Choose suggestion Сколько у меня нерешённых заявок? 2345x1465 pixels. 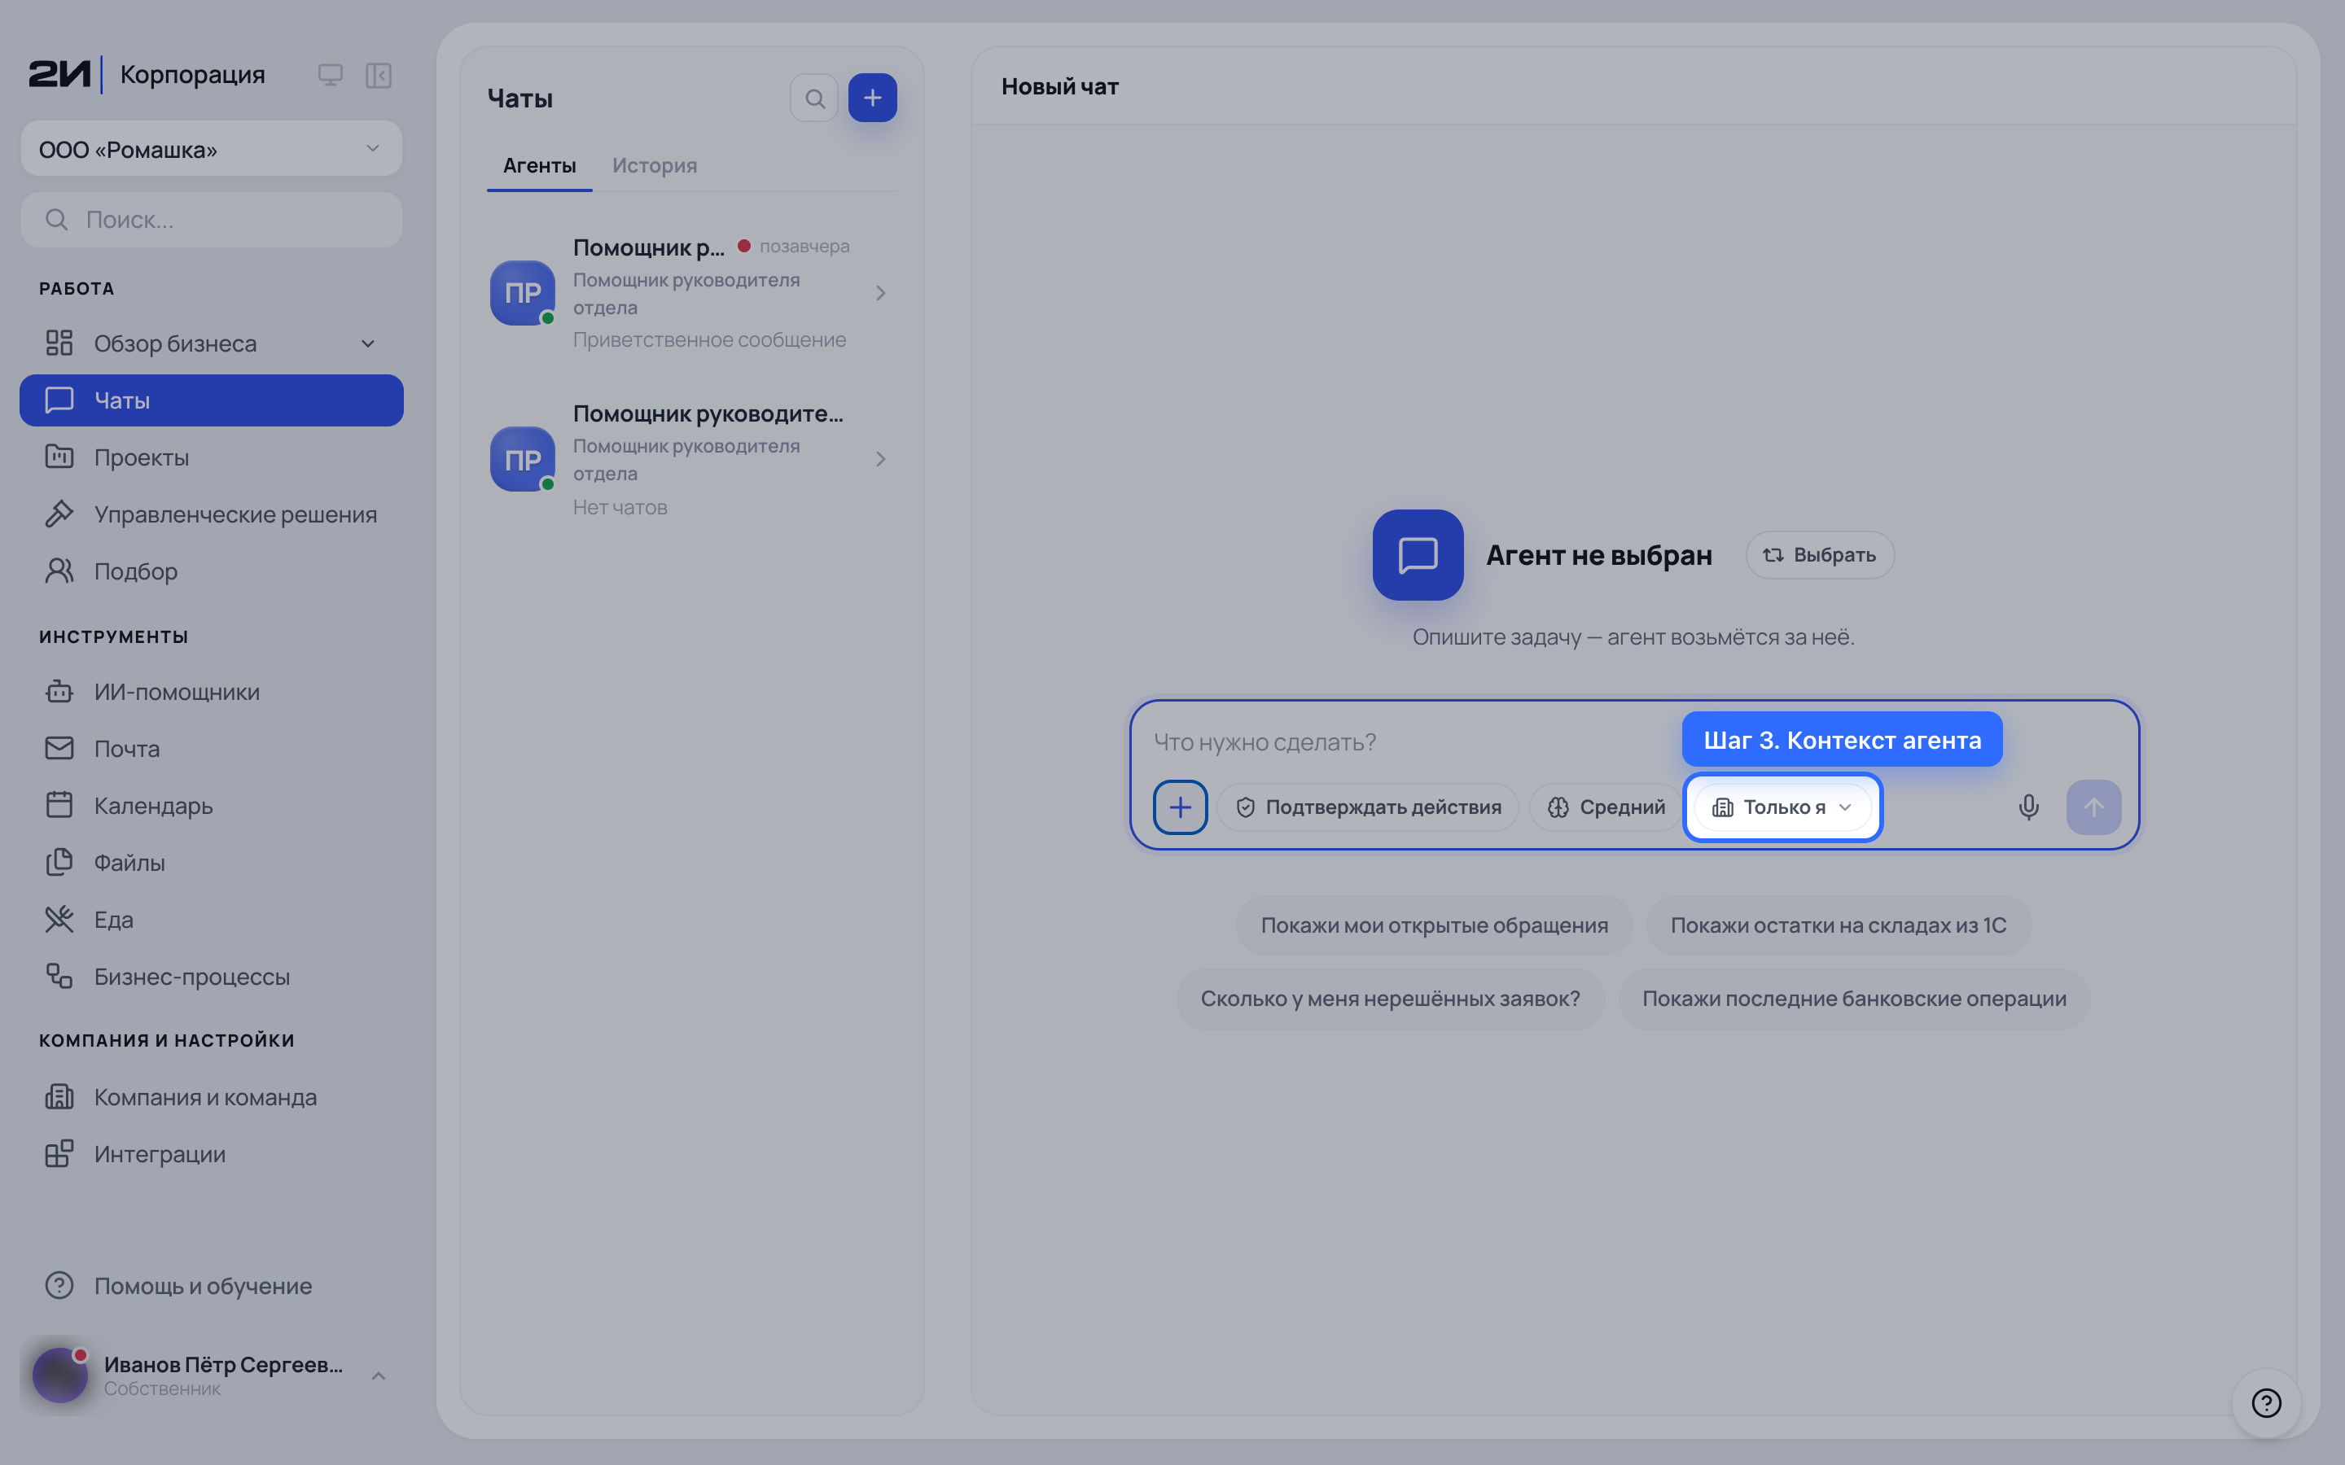tap(1391, 998)
